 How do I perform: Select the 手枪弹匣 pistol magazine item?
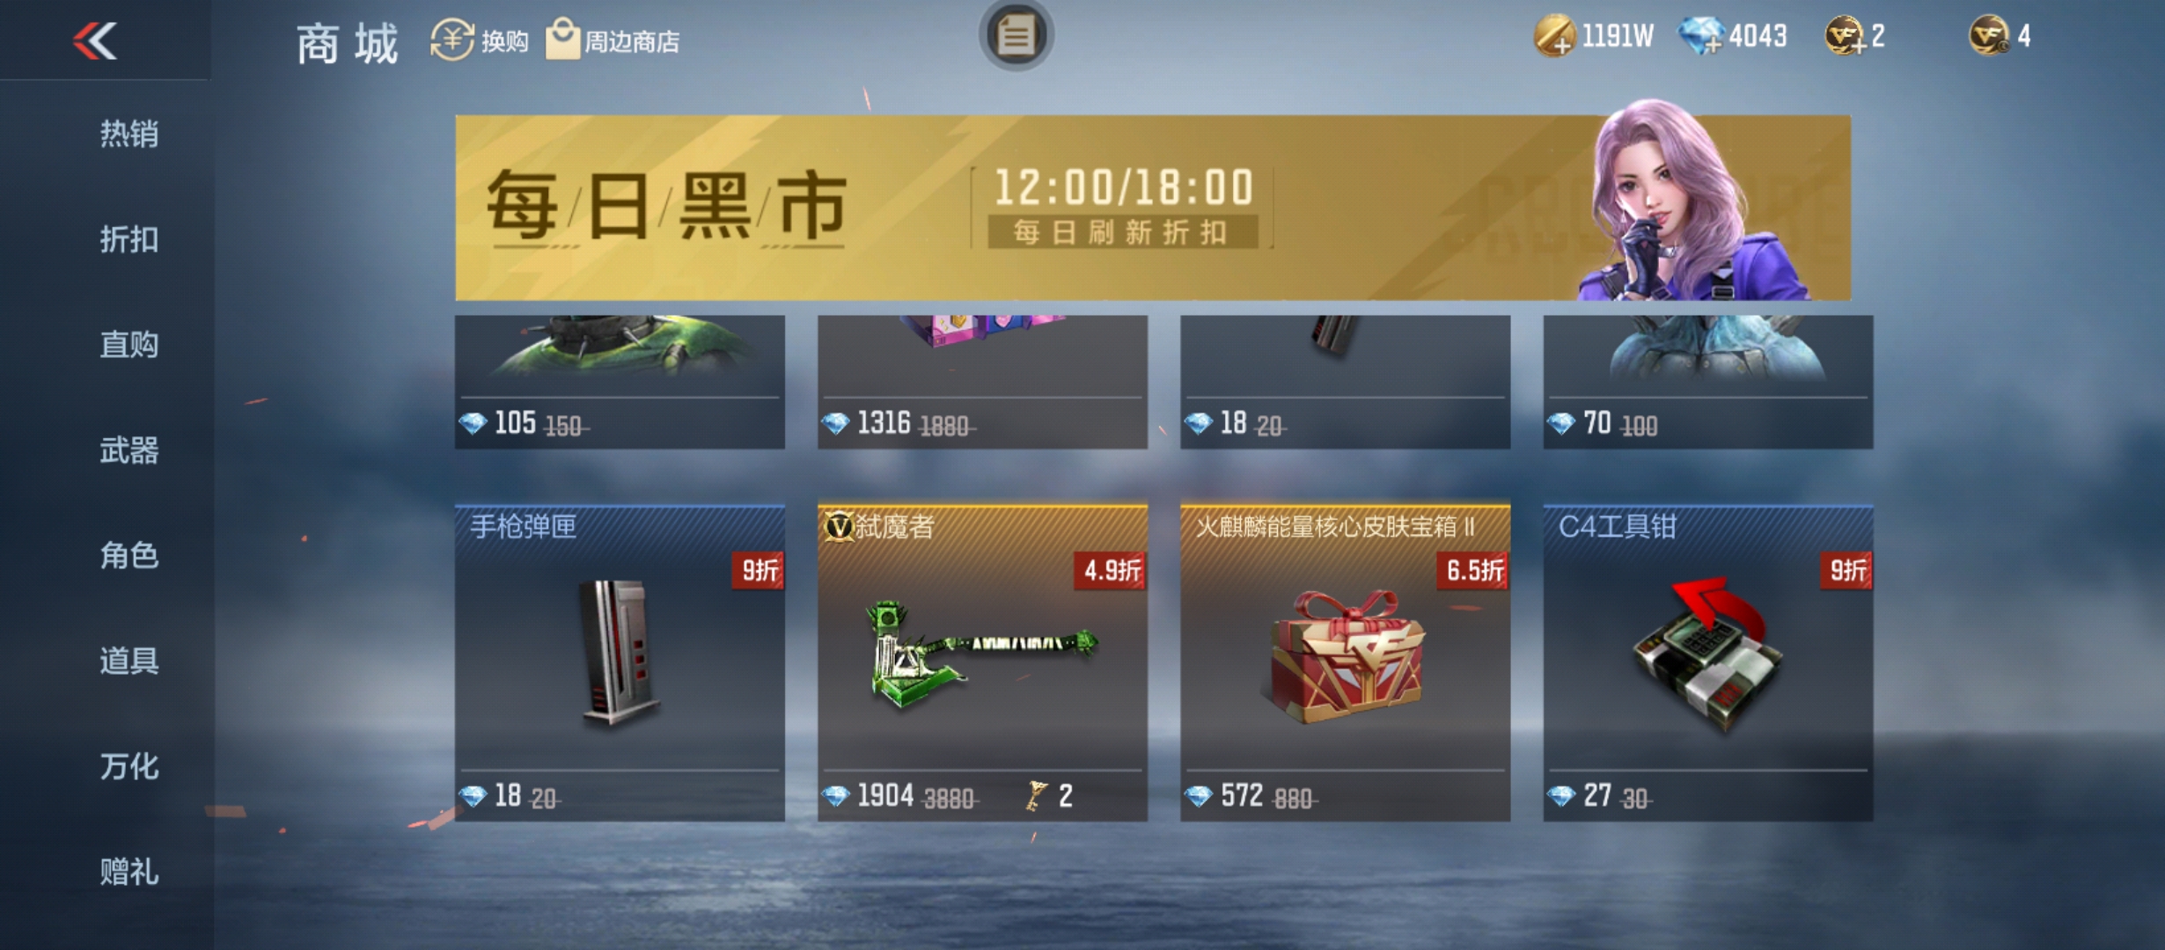pos(620,663)
